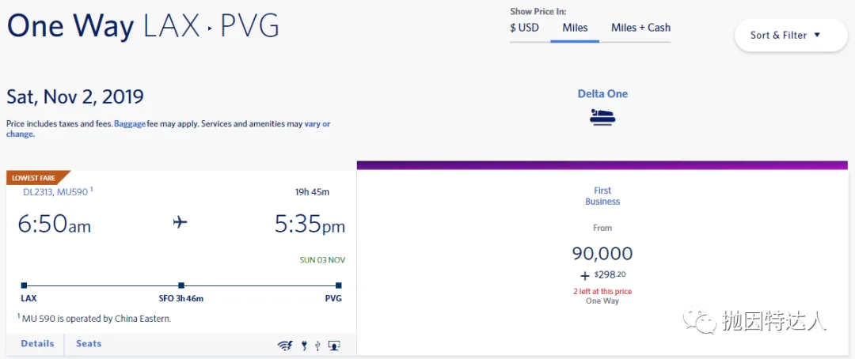Click the Delta One lie-flat seat icon
855x359 pixels.
pos(602,116)
